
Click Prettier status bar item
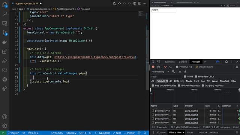coord(129,133)
